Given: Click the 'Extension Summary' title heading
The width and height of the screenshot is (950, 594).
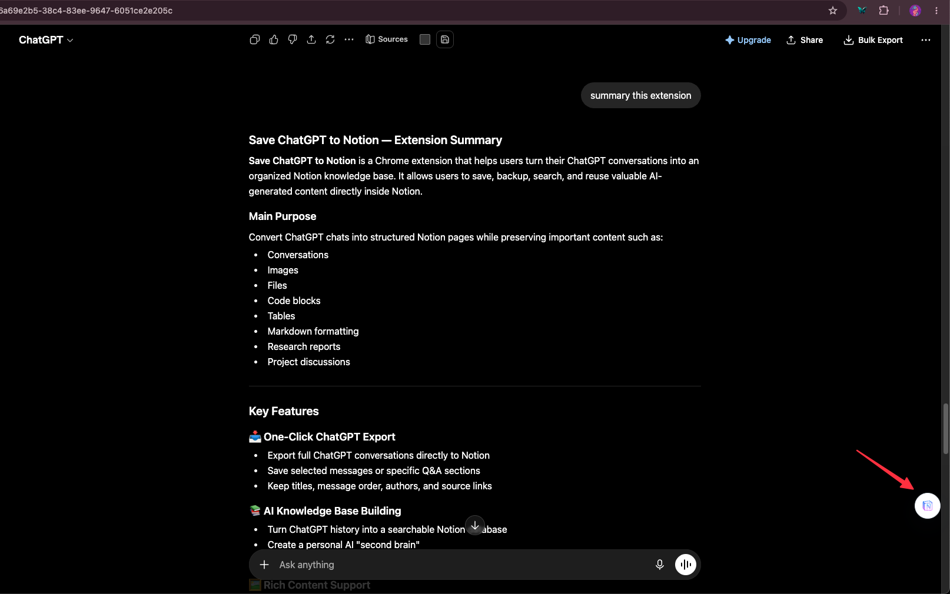Looking at the screenshot, I should point(376,140).
